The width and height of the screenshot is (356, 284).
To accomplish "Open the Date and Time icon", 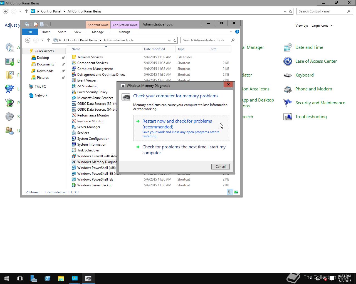I will (x=288, y=47).
